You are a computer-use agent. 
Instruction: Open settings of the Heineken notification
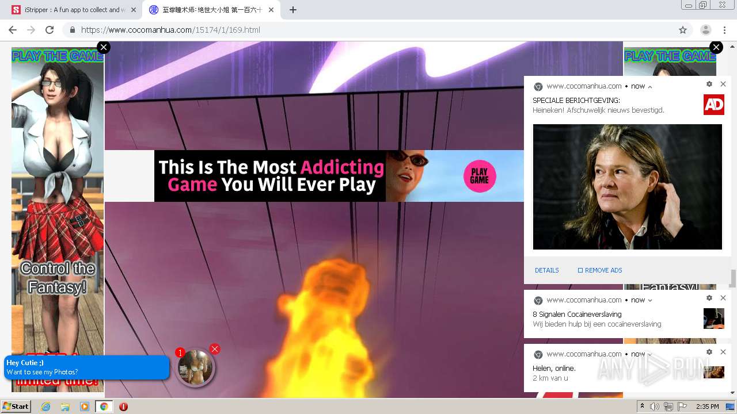[x=709, y=84]
